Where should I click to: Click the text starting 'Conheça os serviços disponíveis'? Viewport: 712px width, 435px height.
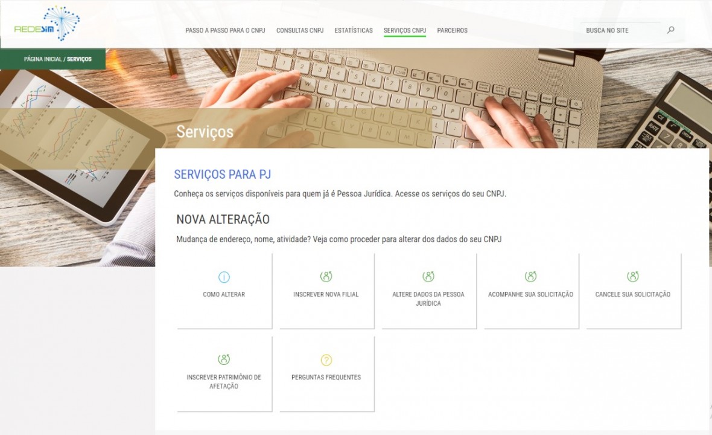[x=340, y=194]
